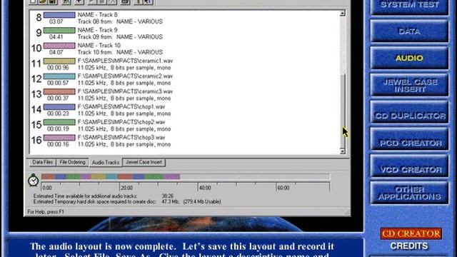
Task: Click the pink color bar of track 16
Action: click(59, 138)
